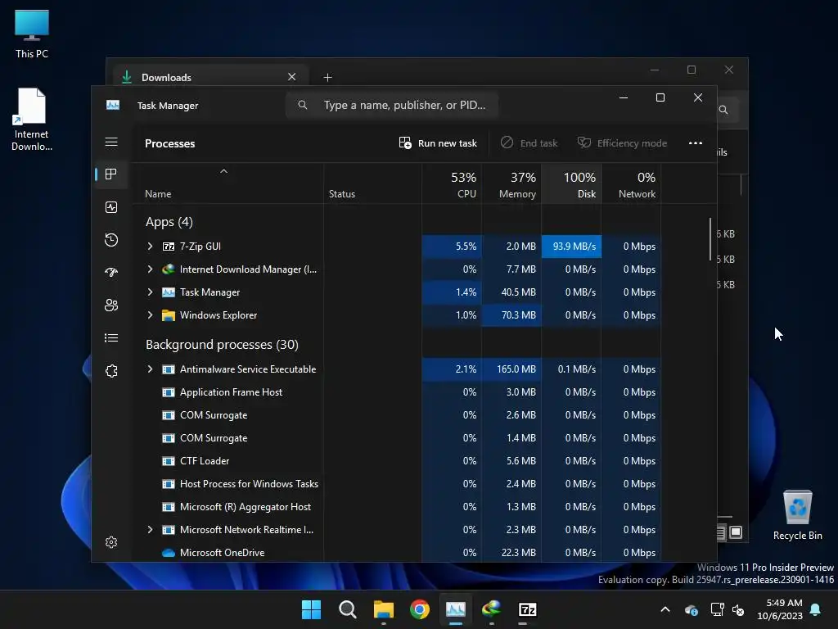Select the This PC desktop icon
The image size is (838, 629).
32,34
